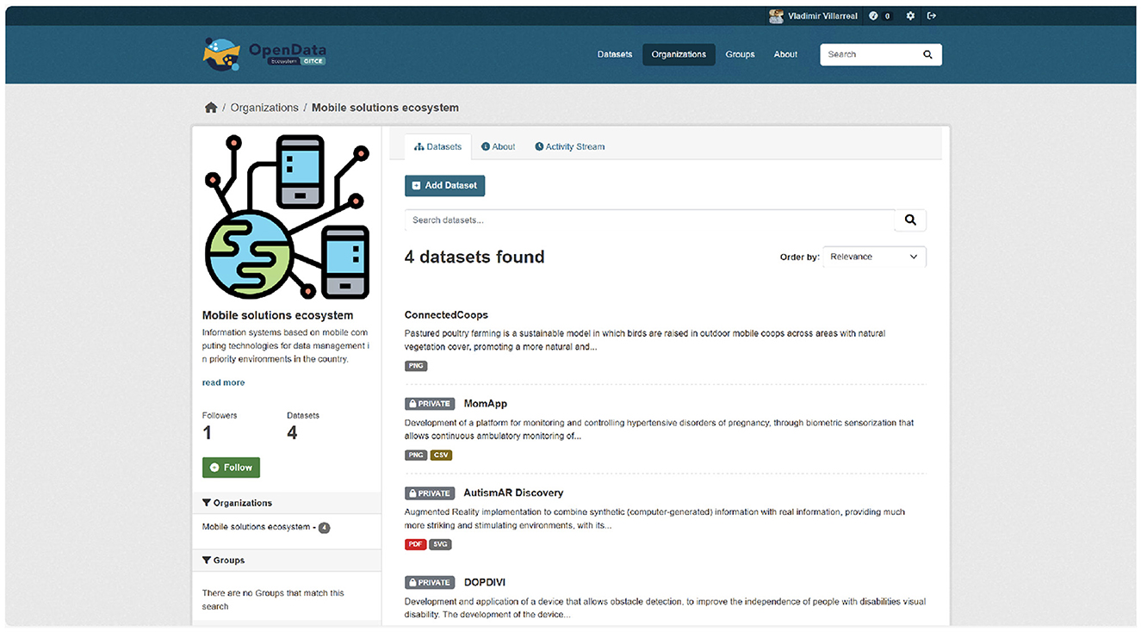
Task: Click the log out icon
Action: 932,15
